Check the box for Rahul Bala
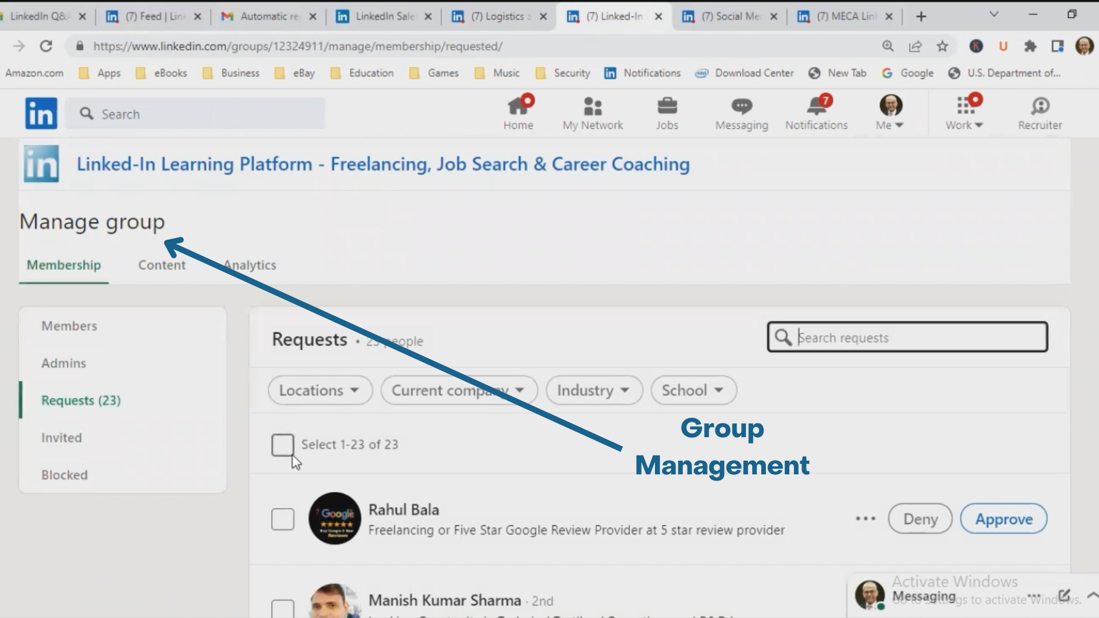The height and width of the screenshot is (618, 1099). click(283, 518)
